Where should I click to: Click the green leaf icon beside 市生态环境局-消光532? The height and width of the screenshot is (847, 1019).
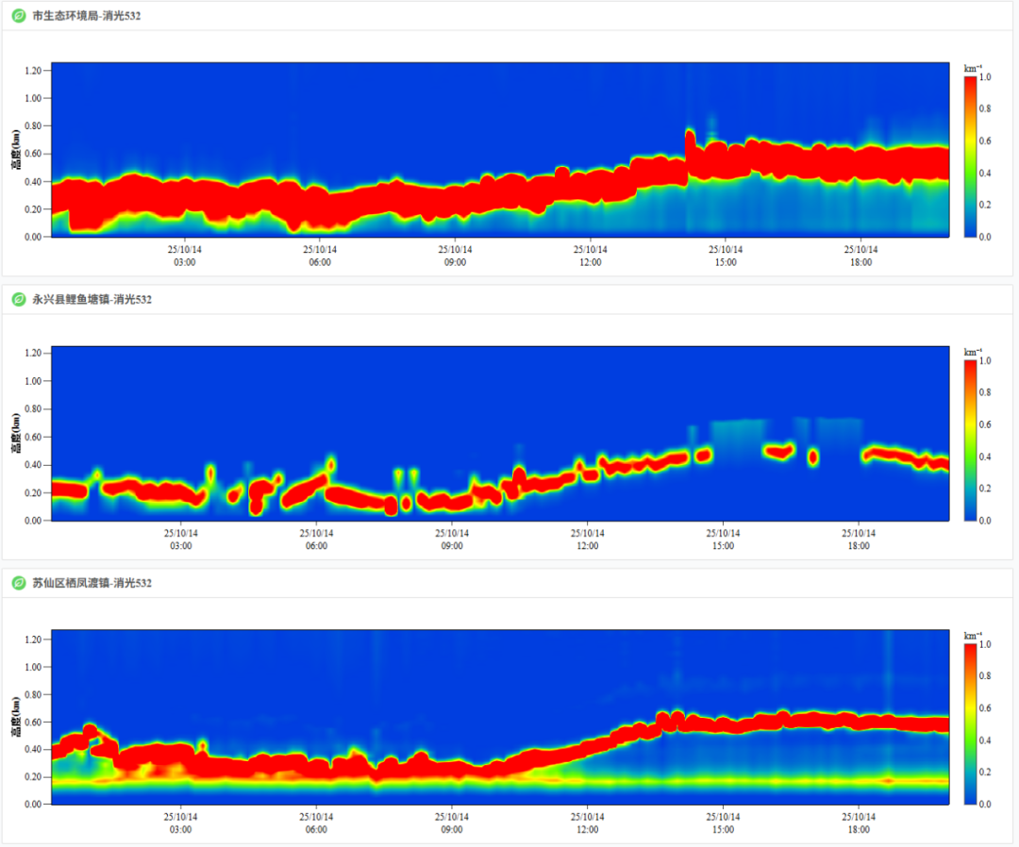pos(18,16)
